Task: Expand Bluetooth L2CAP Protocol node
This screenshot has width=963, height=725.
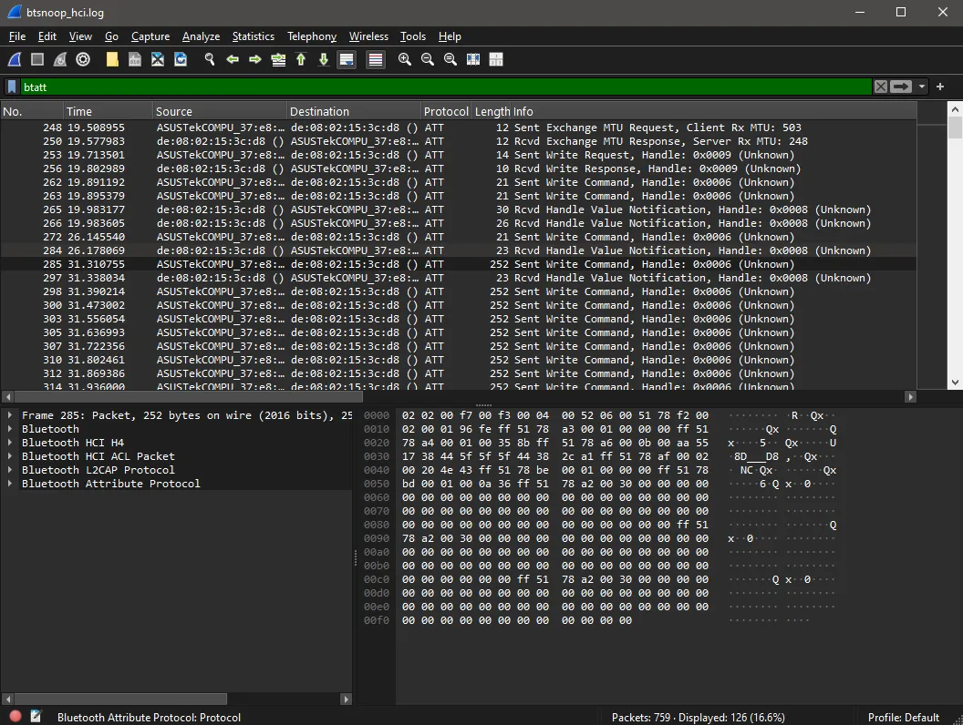Action: tap(10, 470)
